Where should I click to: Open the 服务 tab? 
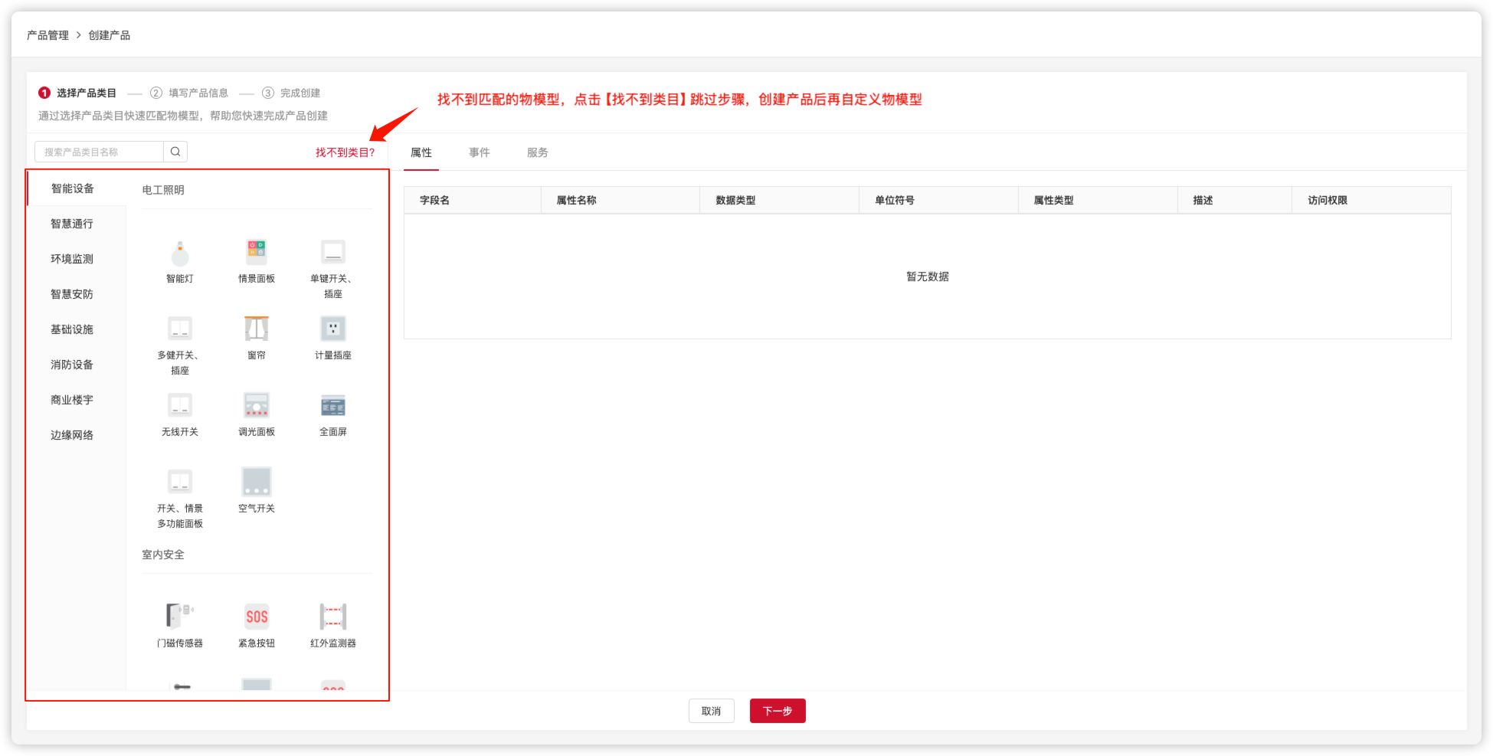537,152
